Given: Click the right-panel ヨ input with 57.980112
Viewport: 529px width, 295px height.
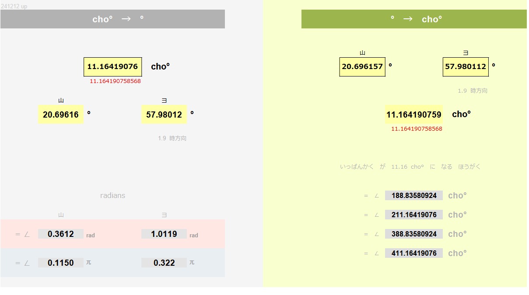Looking at the screenshot, I should (466, 67).
